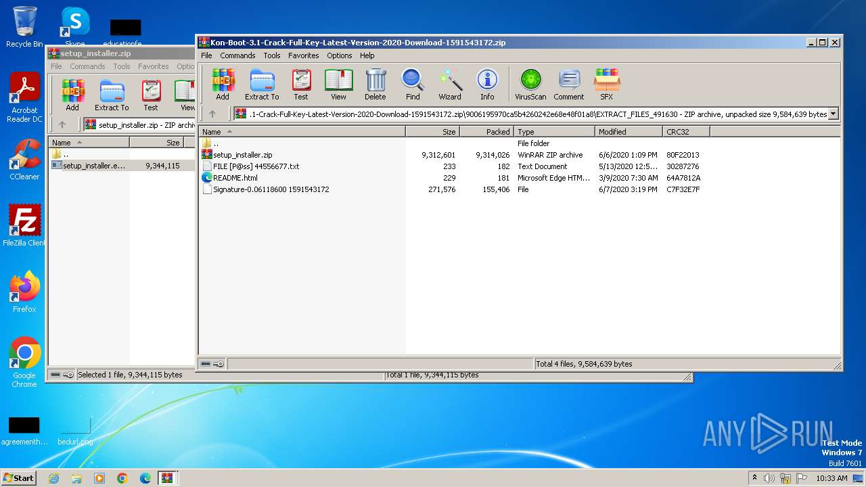Open Chrome from the taskbar
866x487 pixels.
[122, 478]
